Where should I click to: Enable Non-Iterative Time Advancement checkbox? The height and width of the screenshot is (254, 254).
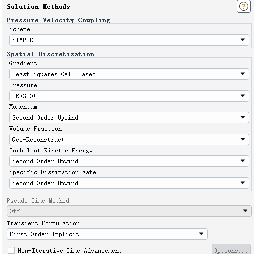[x=11, y=250]
